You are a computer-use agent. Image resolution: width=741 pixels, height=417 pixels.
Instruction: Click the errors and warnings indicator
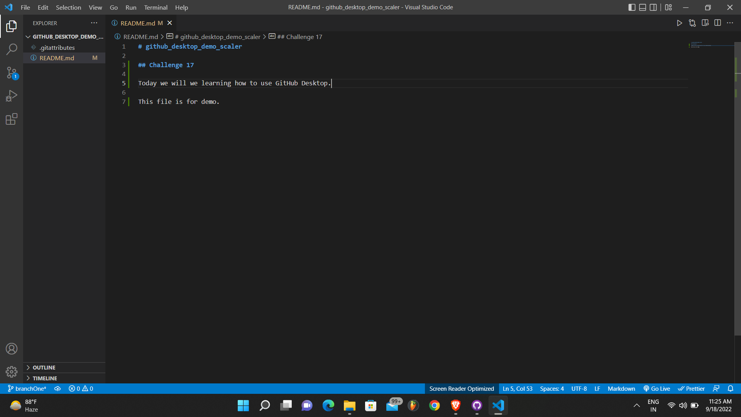pyautogui.click(x=81, y=388)
